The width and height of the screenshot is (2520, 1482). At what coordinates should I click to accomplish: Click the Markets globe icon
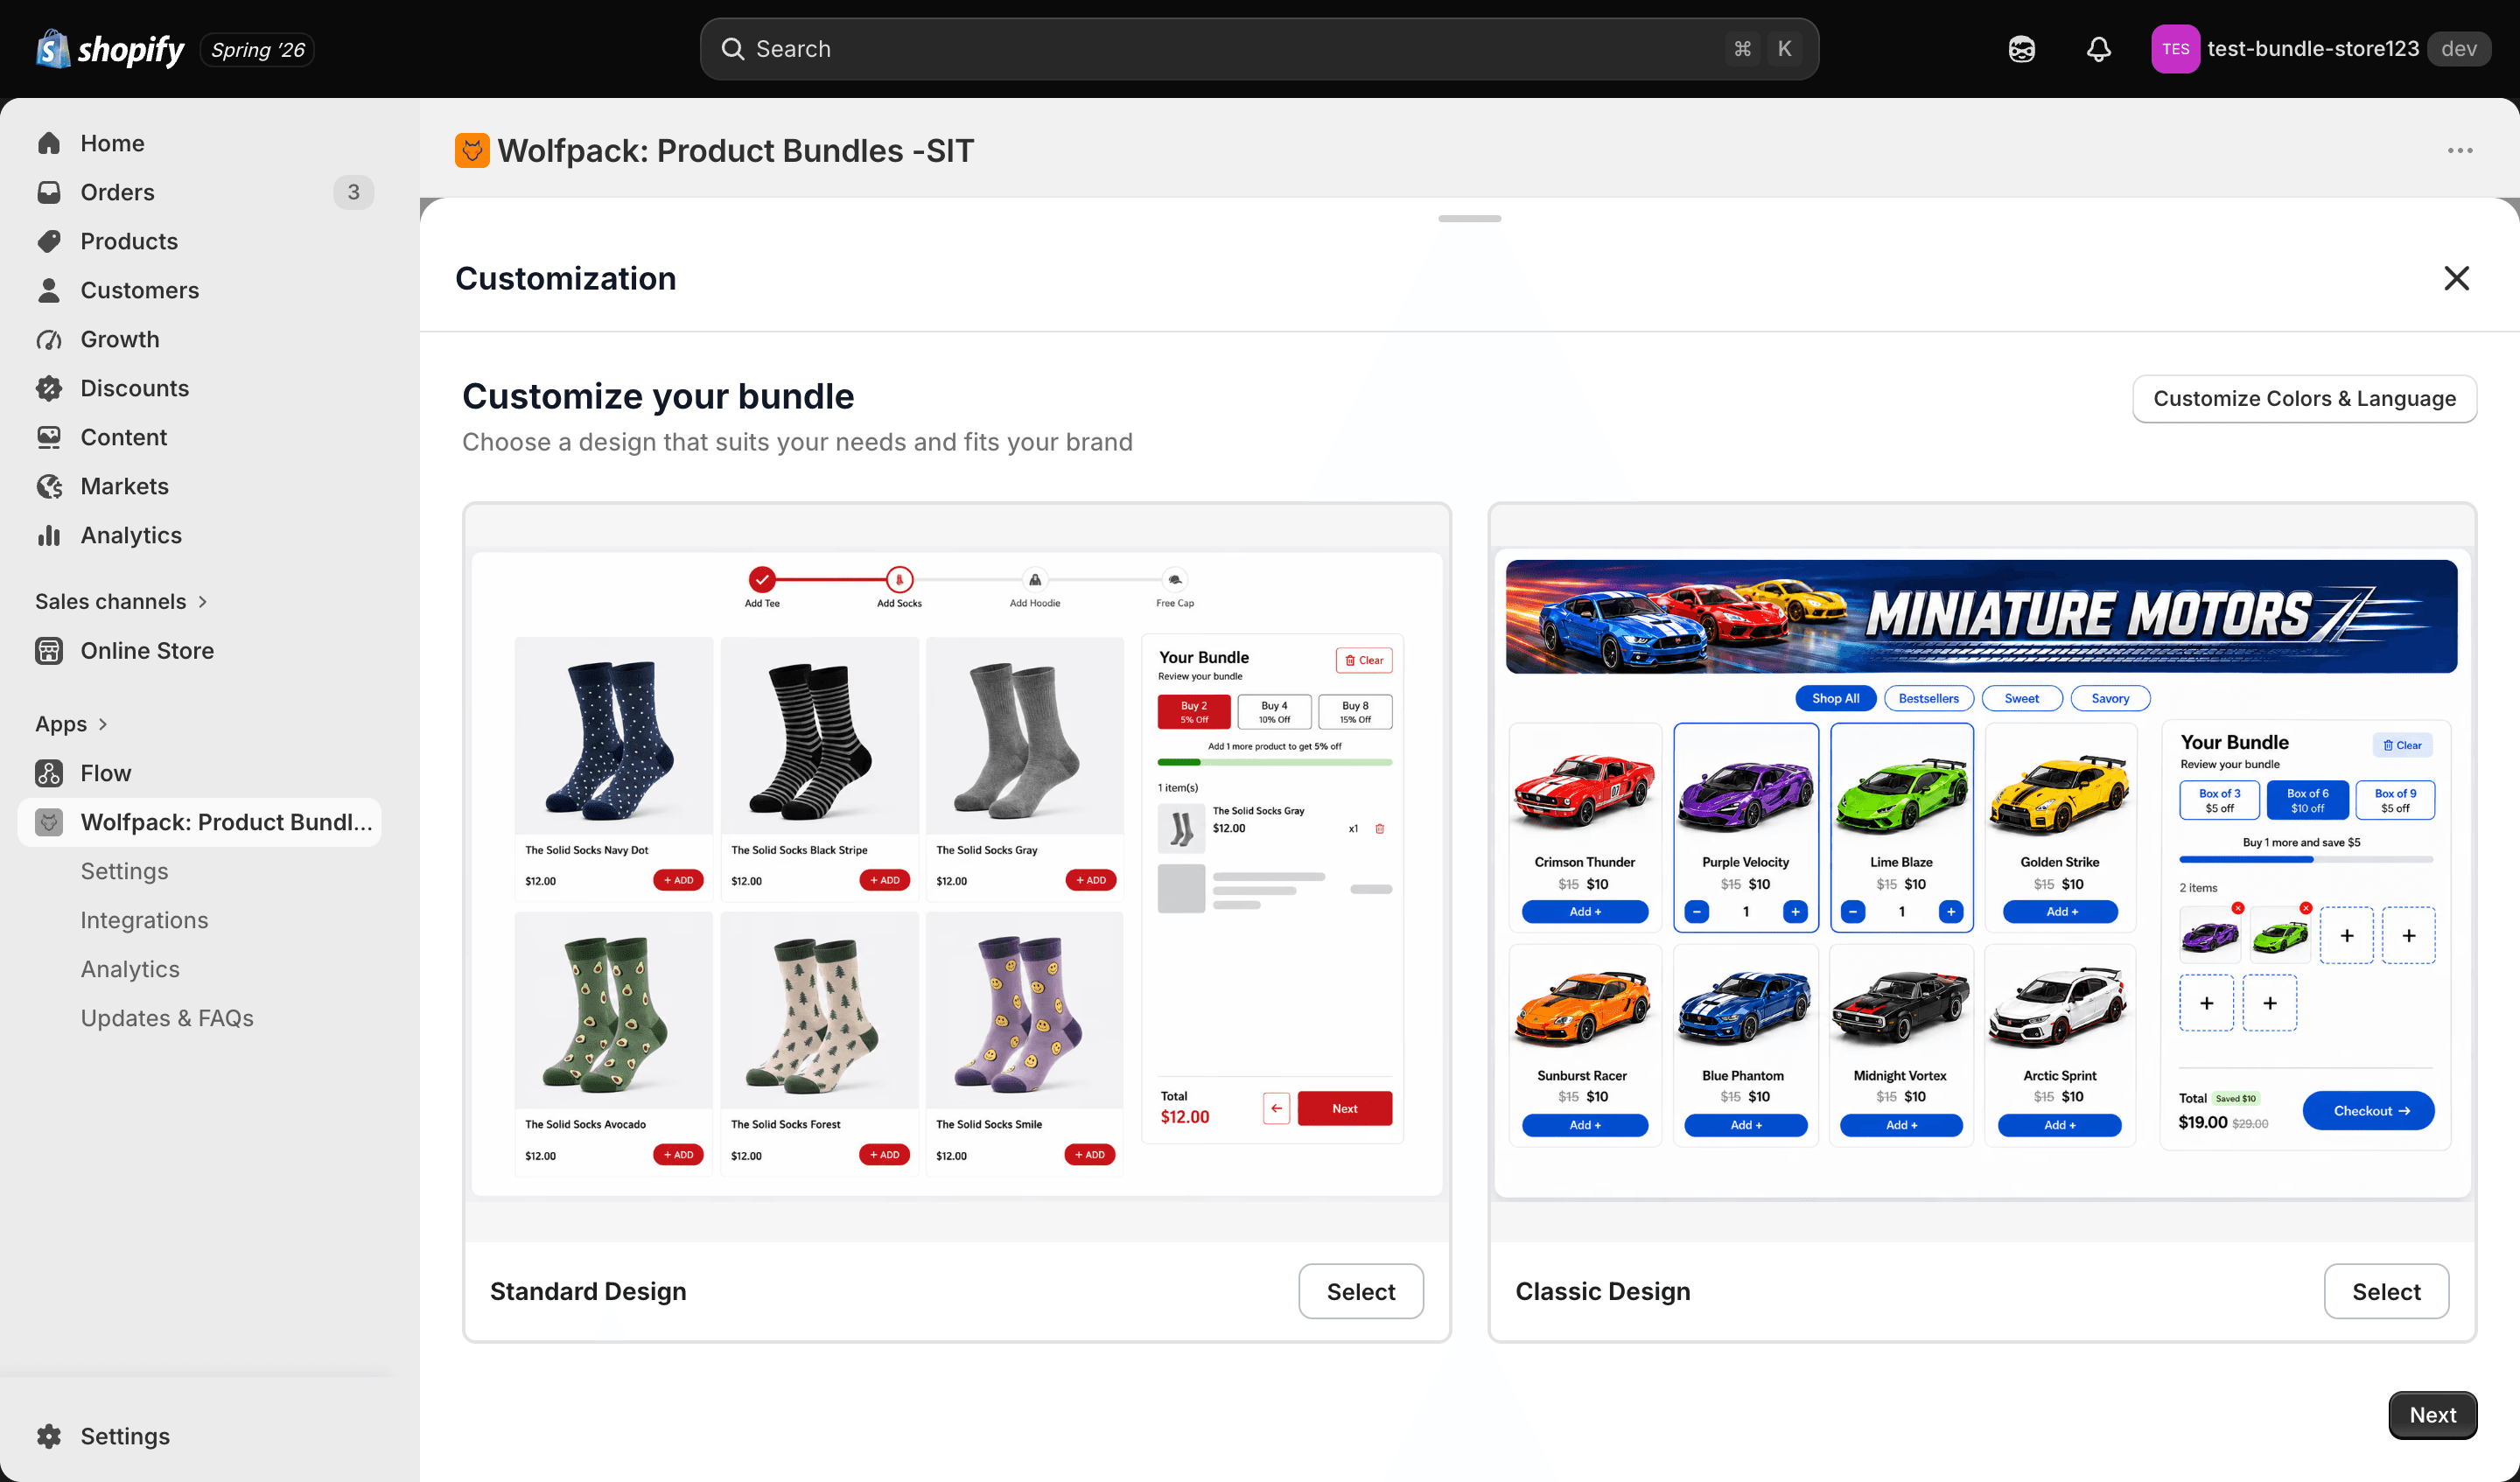pos(49,486)
